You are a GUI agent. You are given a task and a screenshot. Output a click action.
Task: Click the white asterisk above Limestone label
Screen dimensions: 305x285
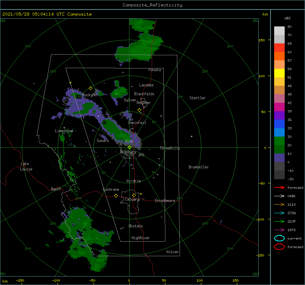(x=64, y=128)
